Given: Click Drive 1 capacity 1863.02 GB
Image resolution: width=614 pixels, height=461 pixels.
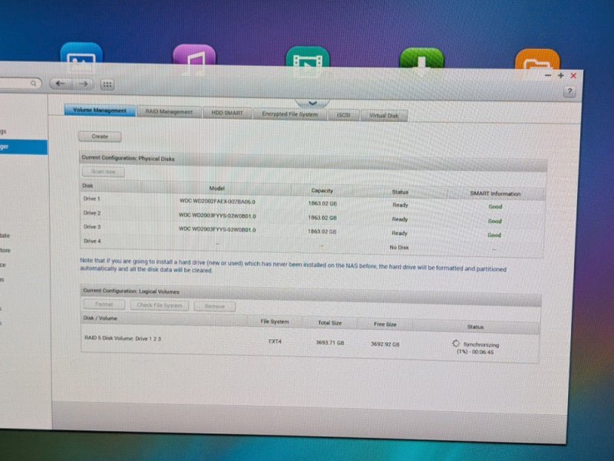Looking at the screenshot, I should tap(322, 203).
